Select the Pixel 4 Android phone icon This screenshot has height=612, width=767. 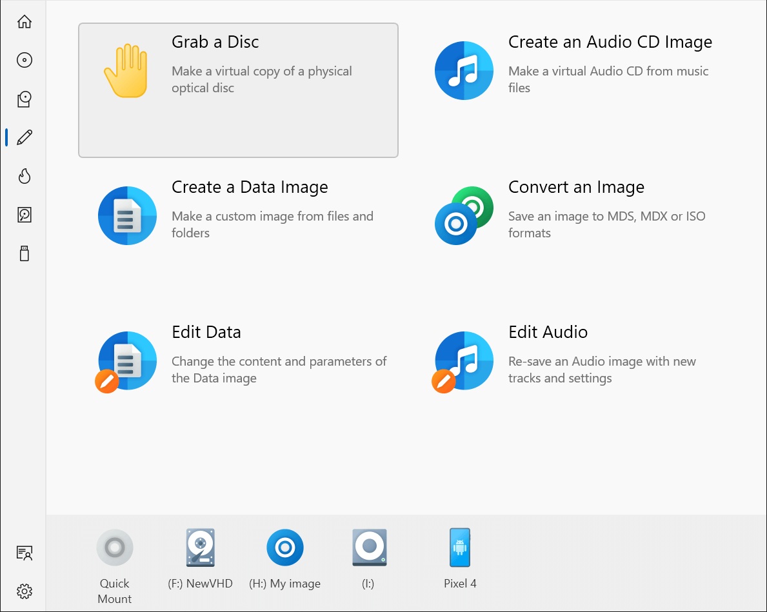(x=460, y=548)
